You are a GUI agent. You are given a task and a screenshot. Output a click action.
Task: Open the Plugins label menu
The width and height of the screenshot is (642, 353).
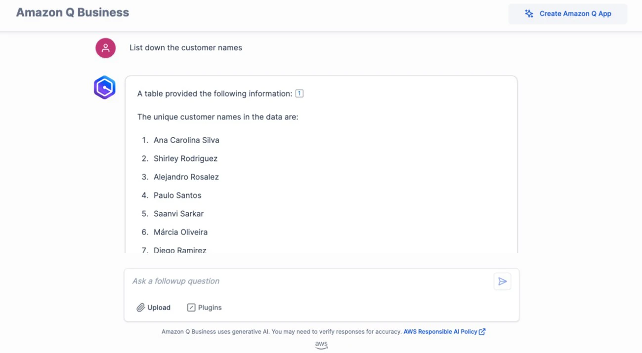pos(210,308)
